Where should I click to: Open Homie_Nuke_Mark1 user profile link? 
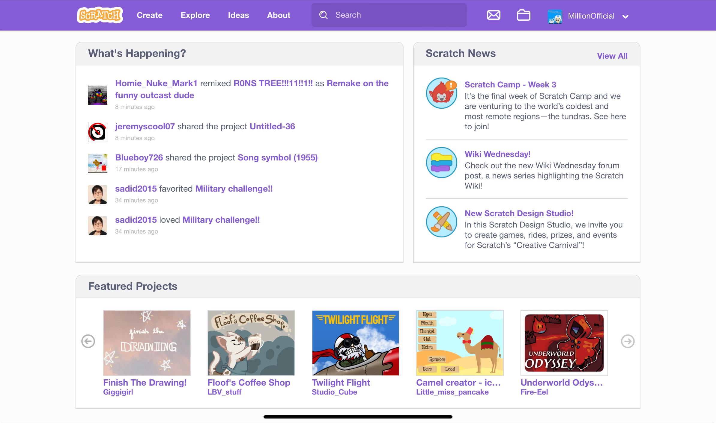click(156, 84)
